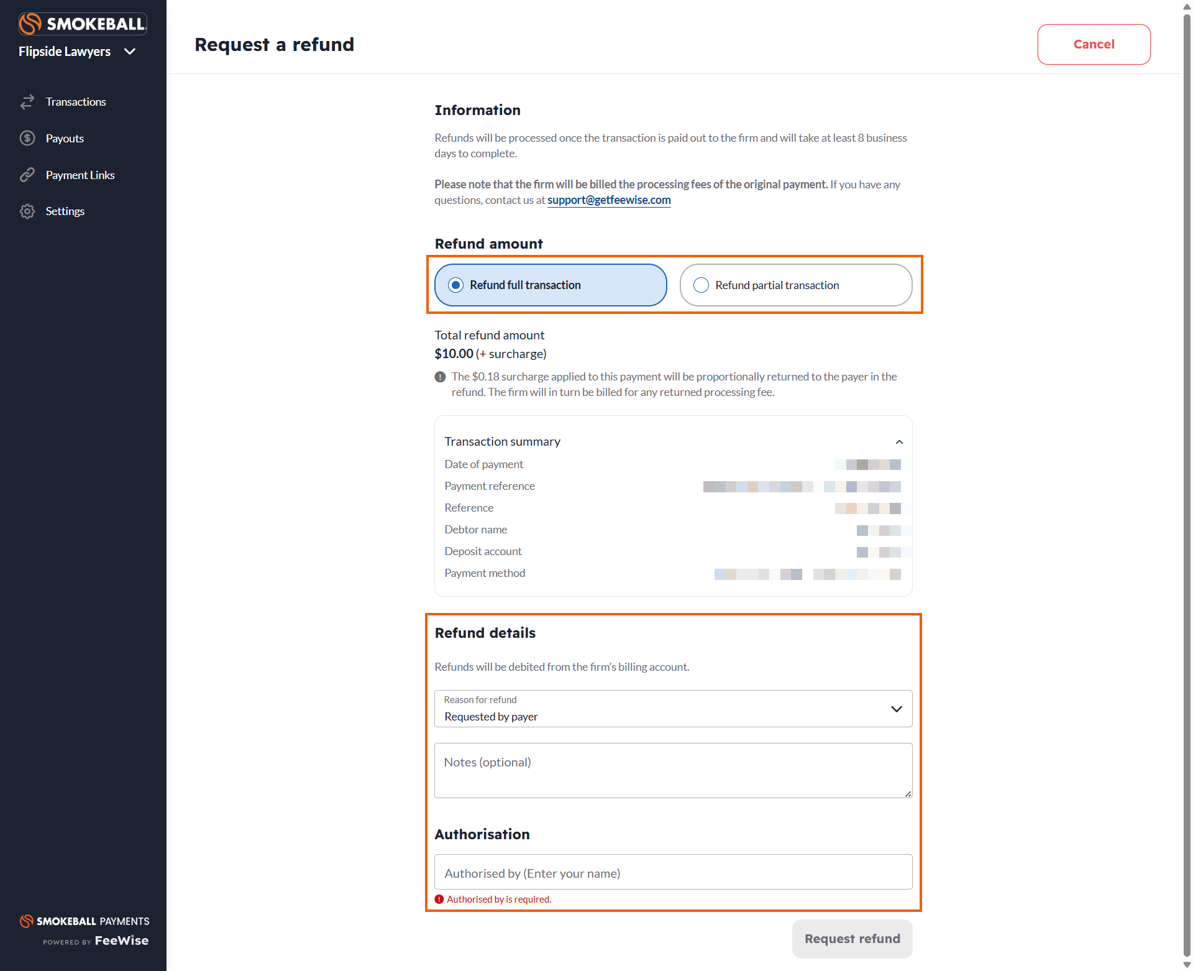The width and height of the screenshot is (1193, 971).
Task: Click the Settings gear icon
Action: [x=27, y=211]
